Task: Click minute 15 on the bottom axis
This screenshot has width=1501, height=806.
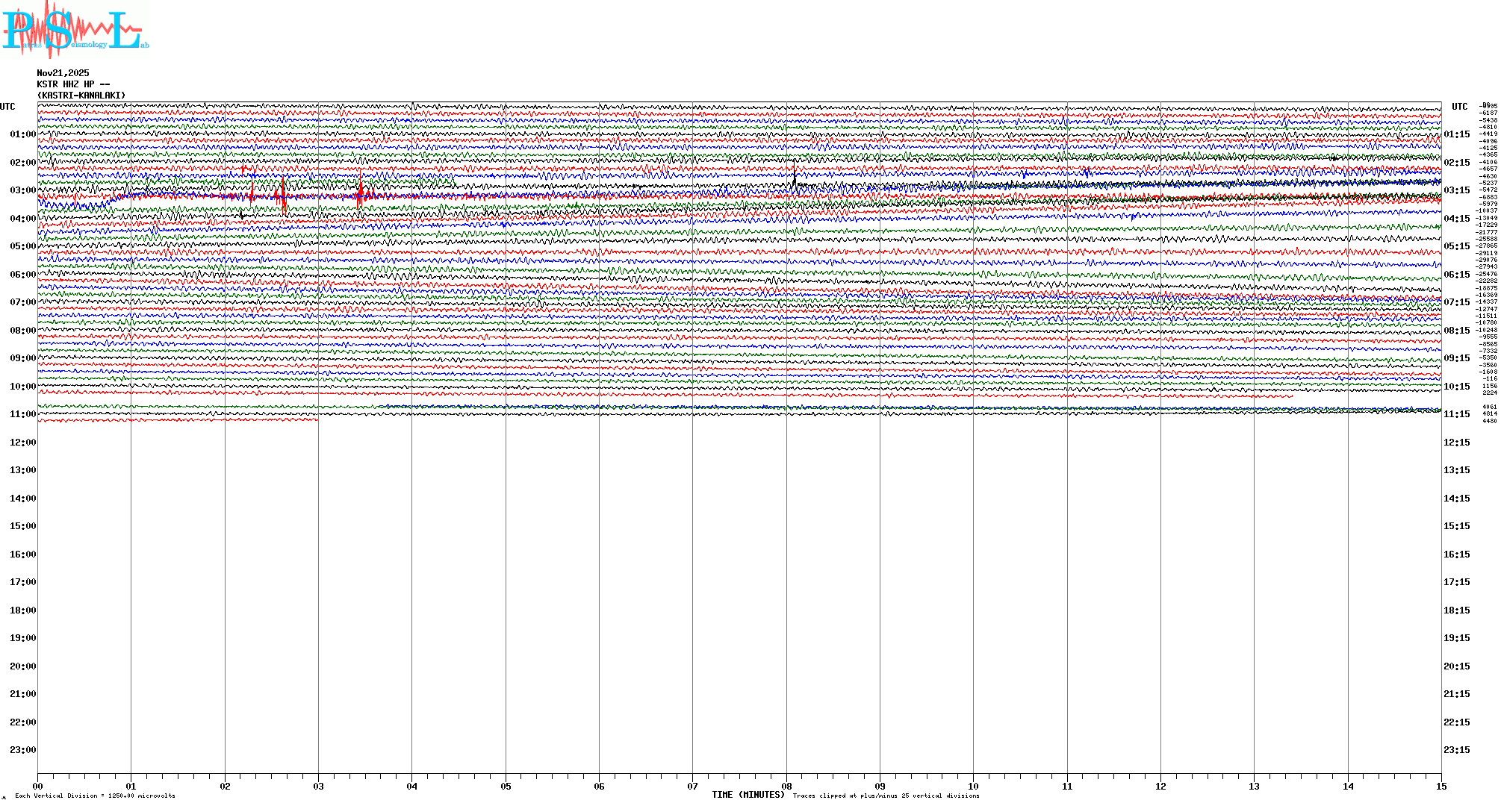Action: pos(1441,786)
